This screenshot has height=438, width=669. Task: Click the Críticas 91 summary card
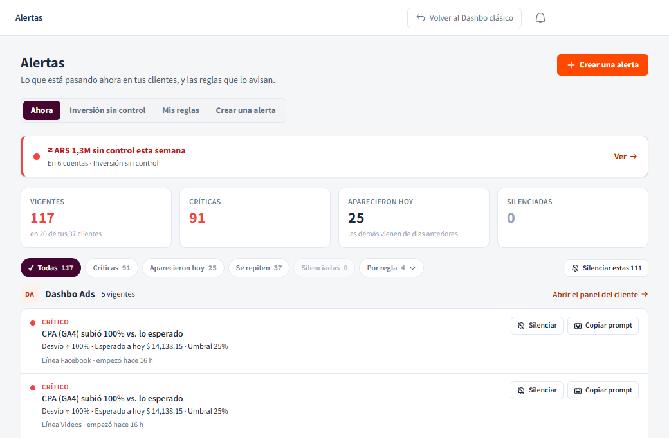tap(255, 218)
